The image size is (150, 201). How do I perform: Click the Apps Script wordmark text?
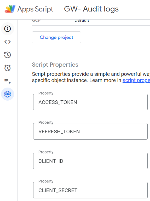point(35,9)
